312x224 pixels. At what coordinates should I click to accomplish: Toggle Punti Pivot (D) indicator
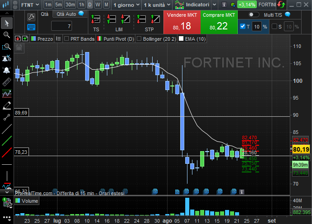point(116,39)
